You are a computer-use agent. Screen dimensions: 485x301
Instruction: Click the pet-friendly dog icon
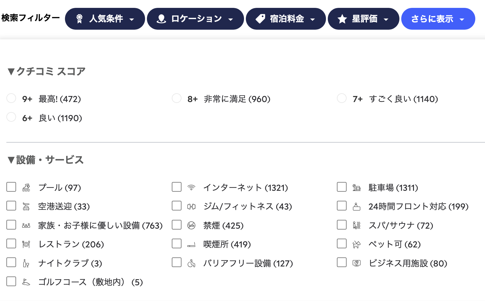[x=357, y=244]
